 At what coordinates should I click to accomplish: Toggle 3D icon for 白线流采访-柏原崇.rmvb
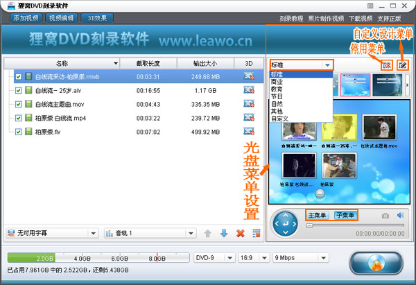249,76
